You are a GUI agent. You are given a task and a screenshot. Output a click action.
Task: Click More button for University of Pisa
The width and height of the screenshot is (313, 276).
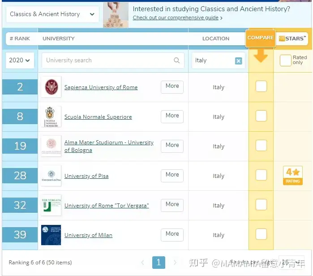(172, 176)
